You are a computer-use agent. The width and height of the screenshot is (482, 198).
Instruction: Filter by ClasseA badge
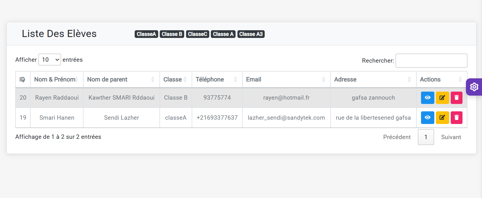(x=146, y=34)
